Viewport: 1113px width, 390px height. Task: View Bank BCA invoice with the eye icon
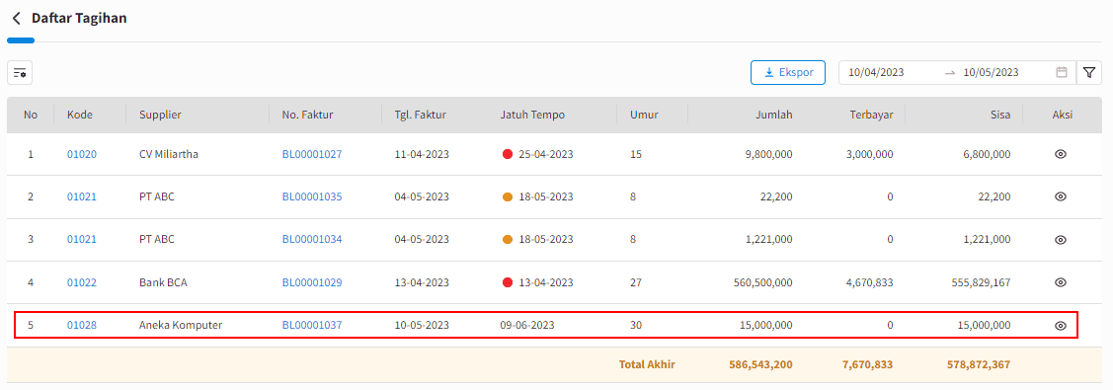[1061, 282]
